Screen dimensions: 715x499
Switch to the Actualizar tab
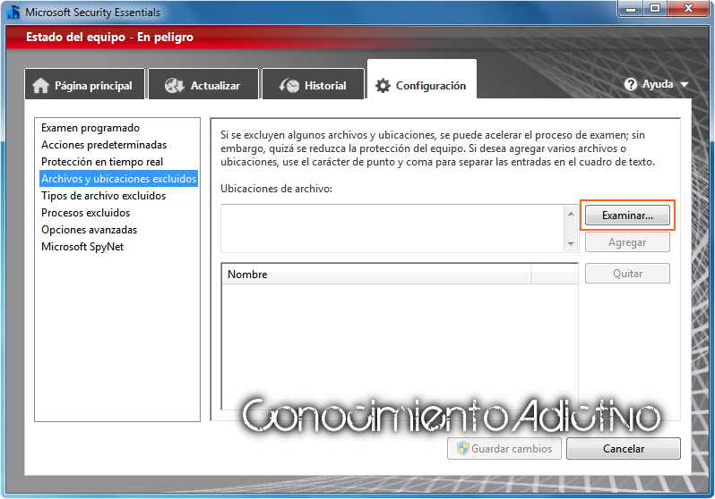[203, 84]
